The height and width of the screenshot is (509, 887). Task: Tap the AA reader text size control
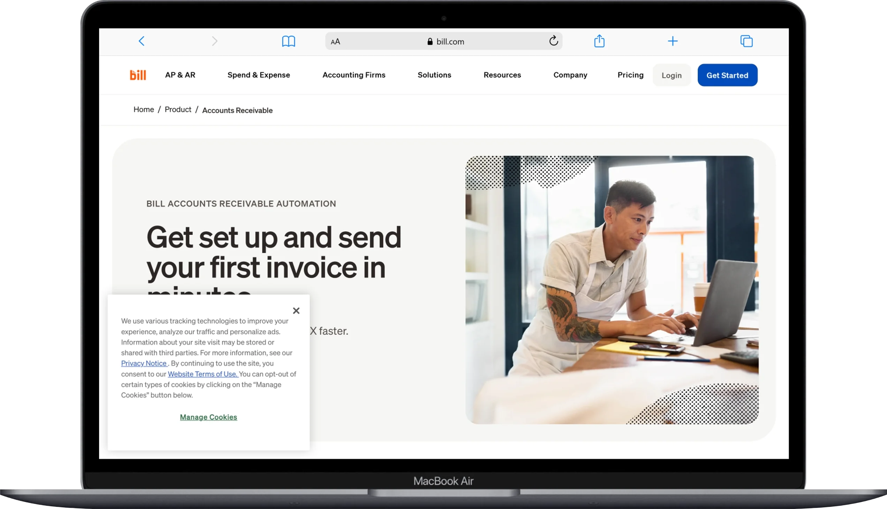[335, 41]
